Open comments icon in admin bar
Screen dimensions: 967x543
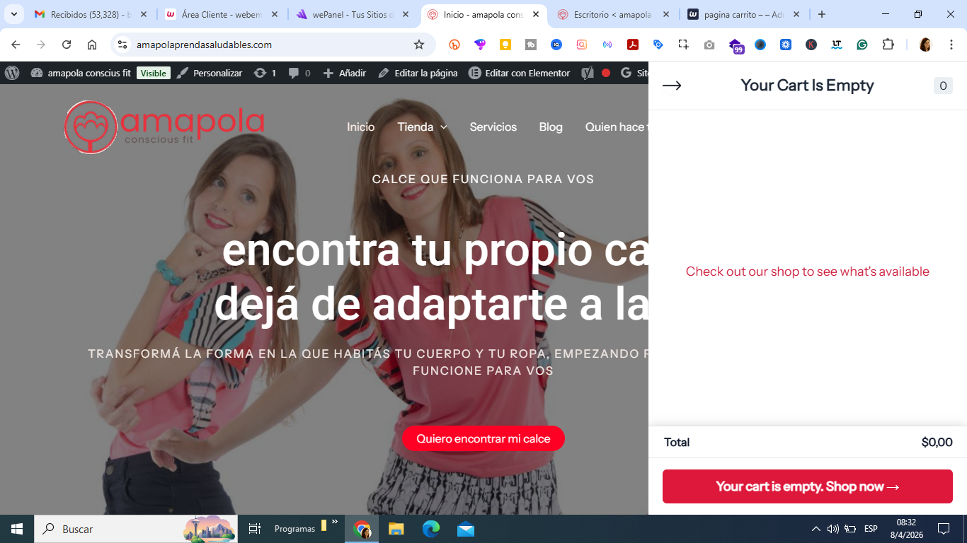(299, 73)
